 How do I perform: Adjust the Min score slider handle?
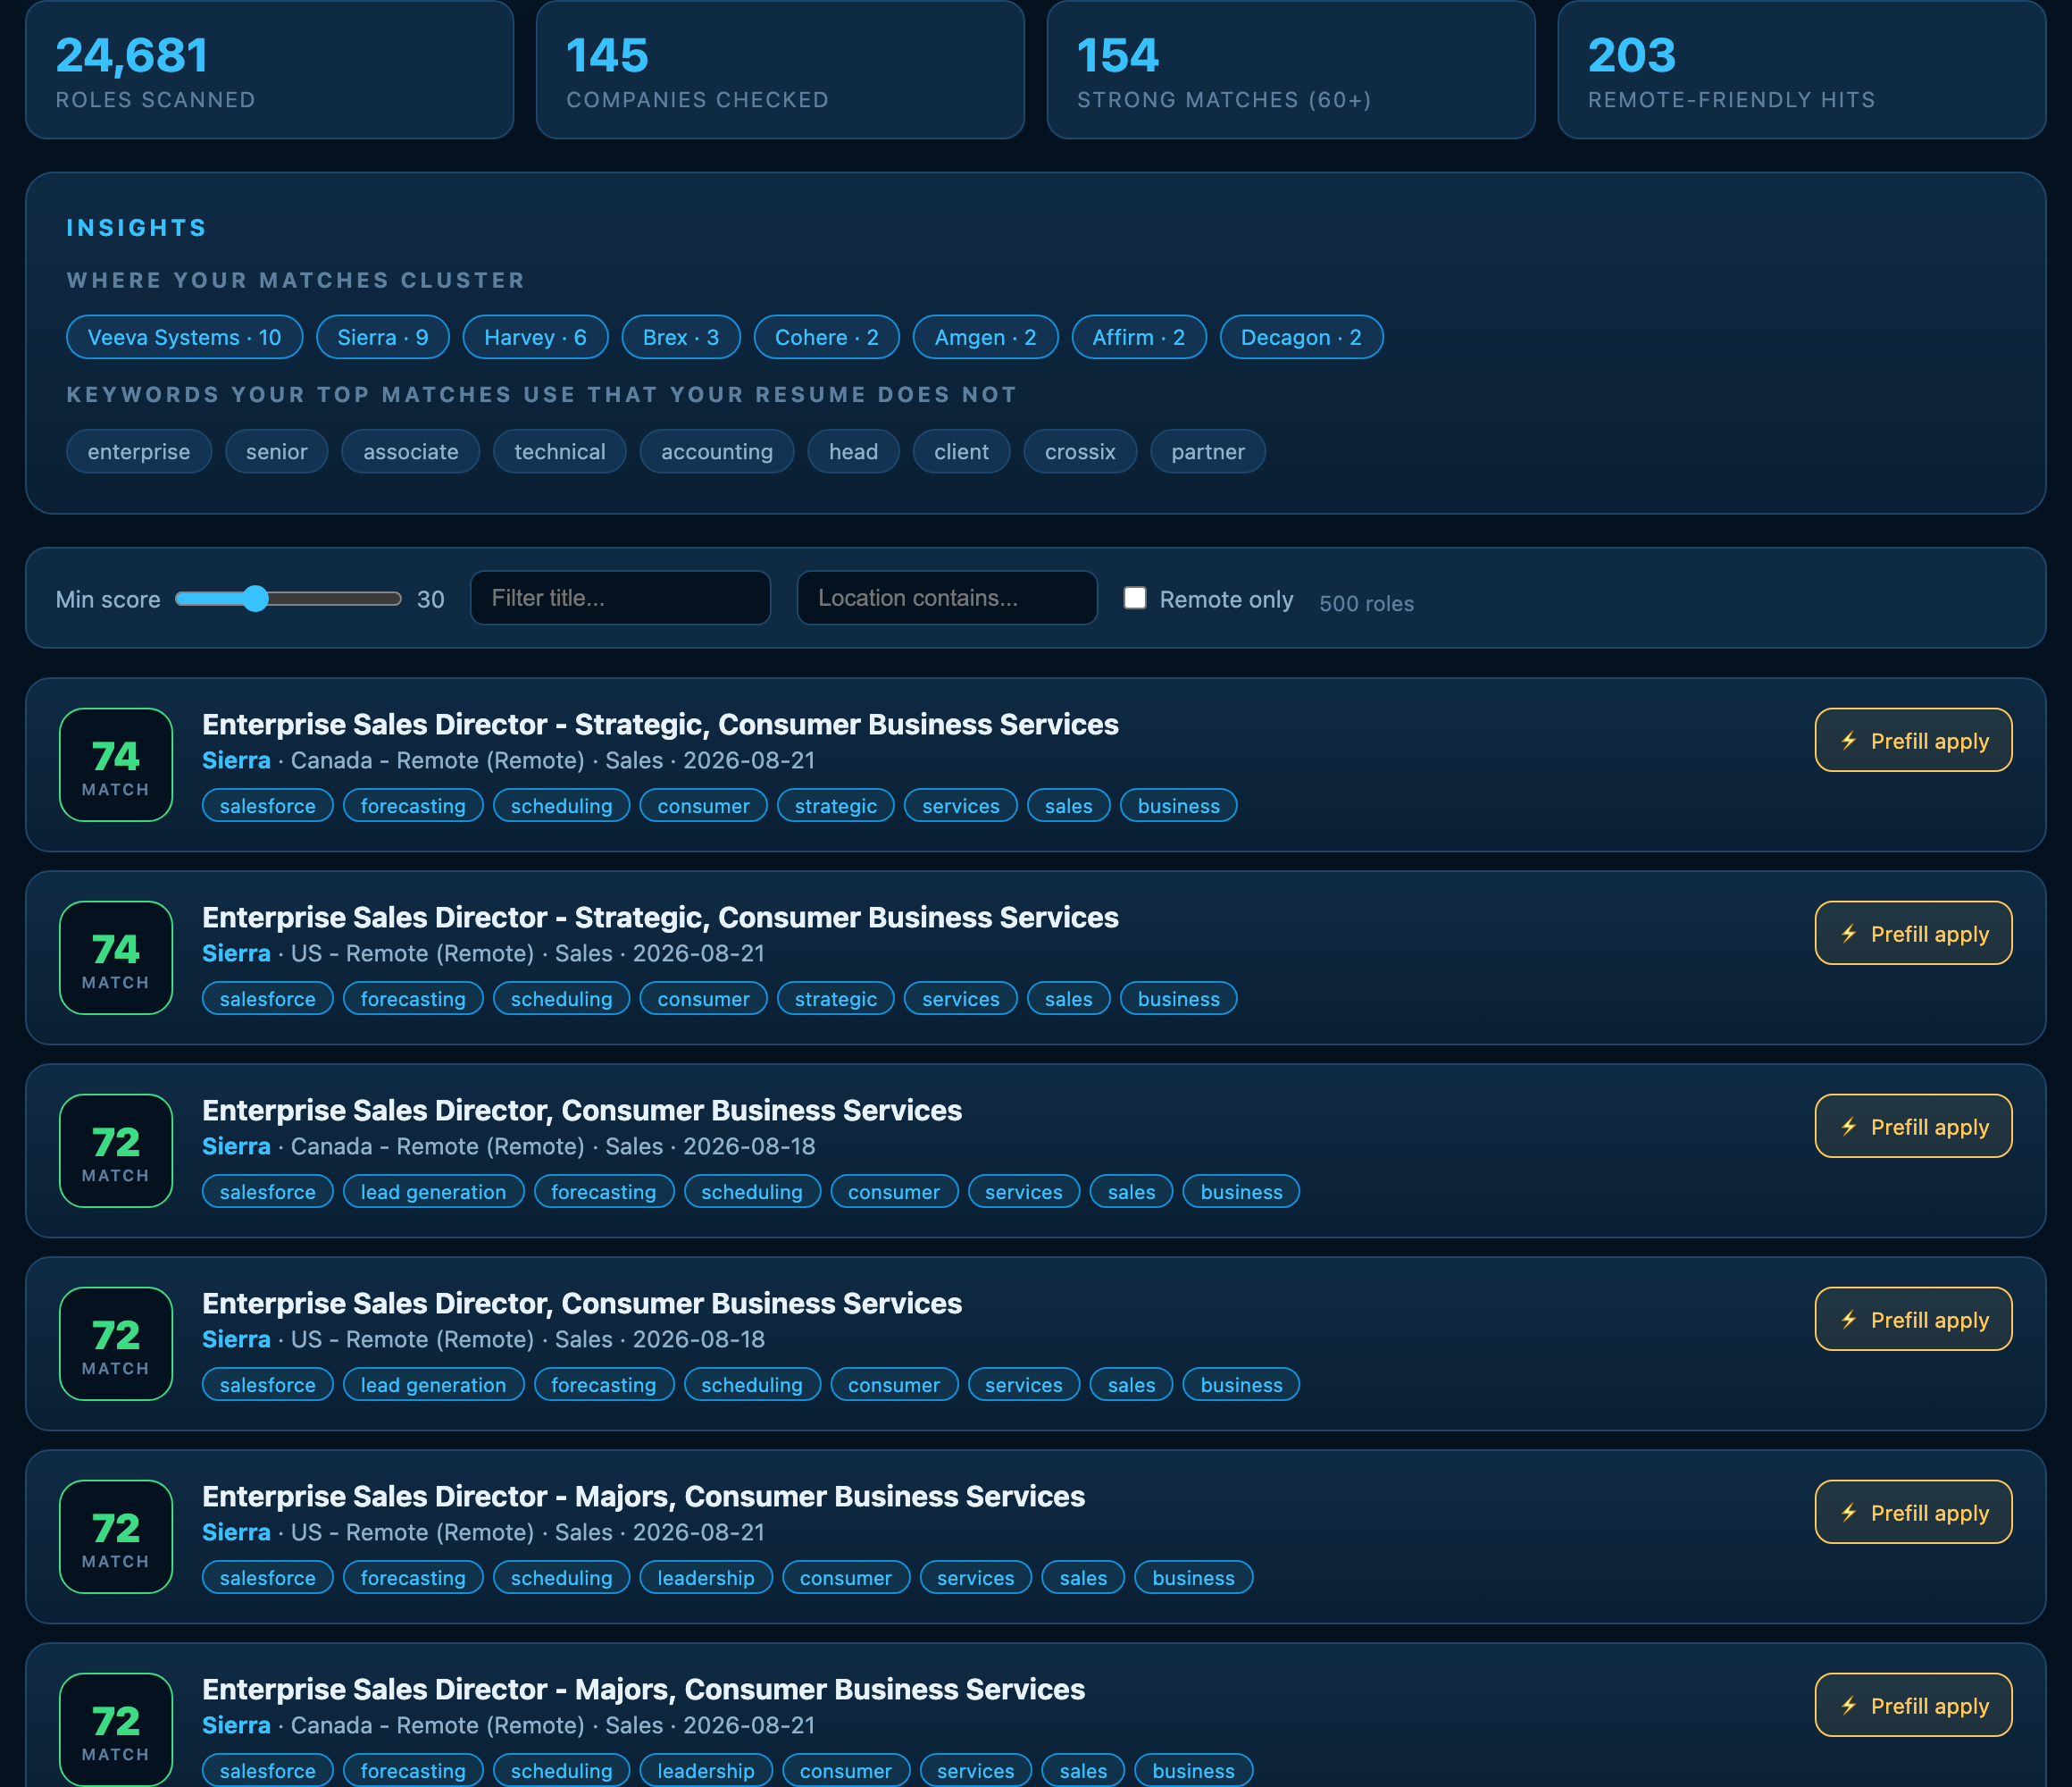click(x=256, y=599)
